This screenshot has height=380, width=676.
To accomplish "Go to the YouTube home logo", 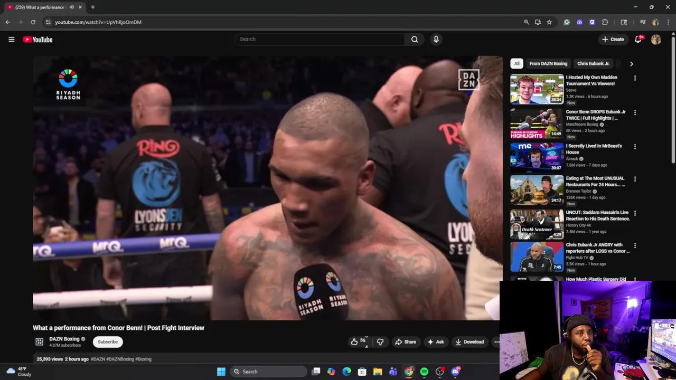I will coord(37,40).
